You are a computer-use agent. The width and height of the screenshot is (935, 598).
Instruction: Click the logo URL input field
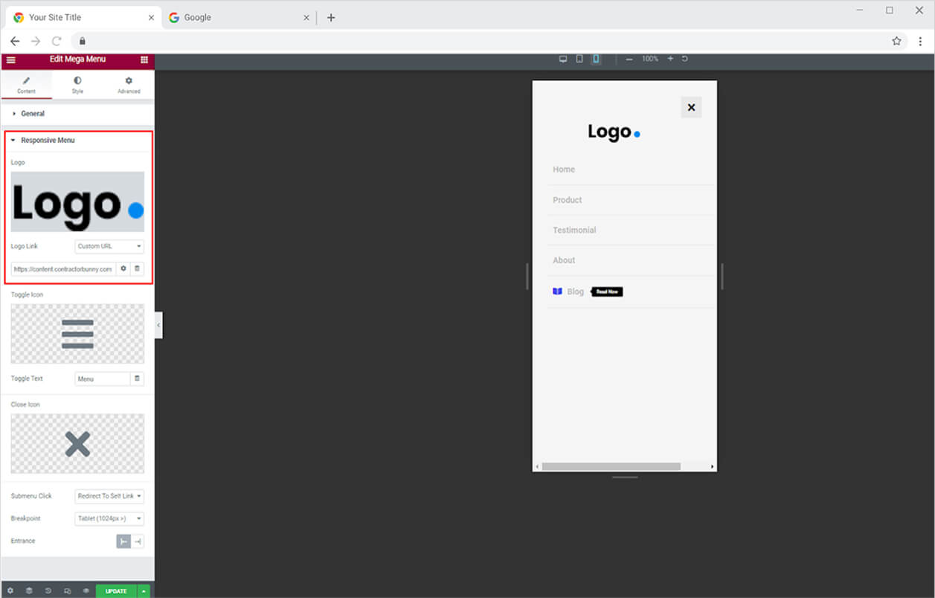pos(63,269)
